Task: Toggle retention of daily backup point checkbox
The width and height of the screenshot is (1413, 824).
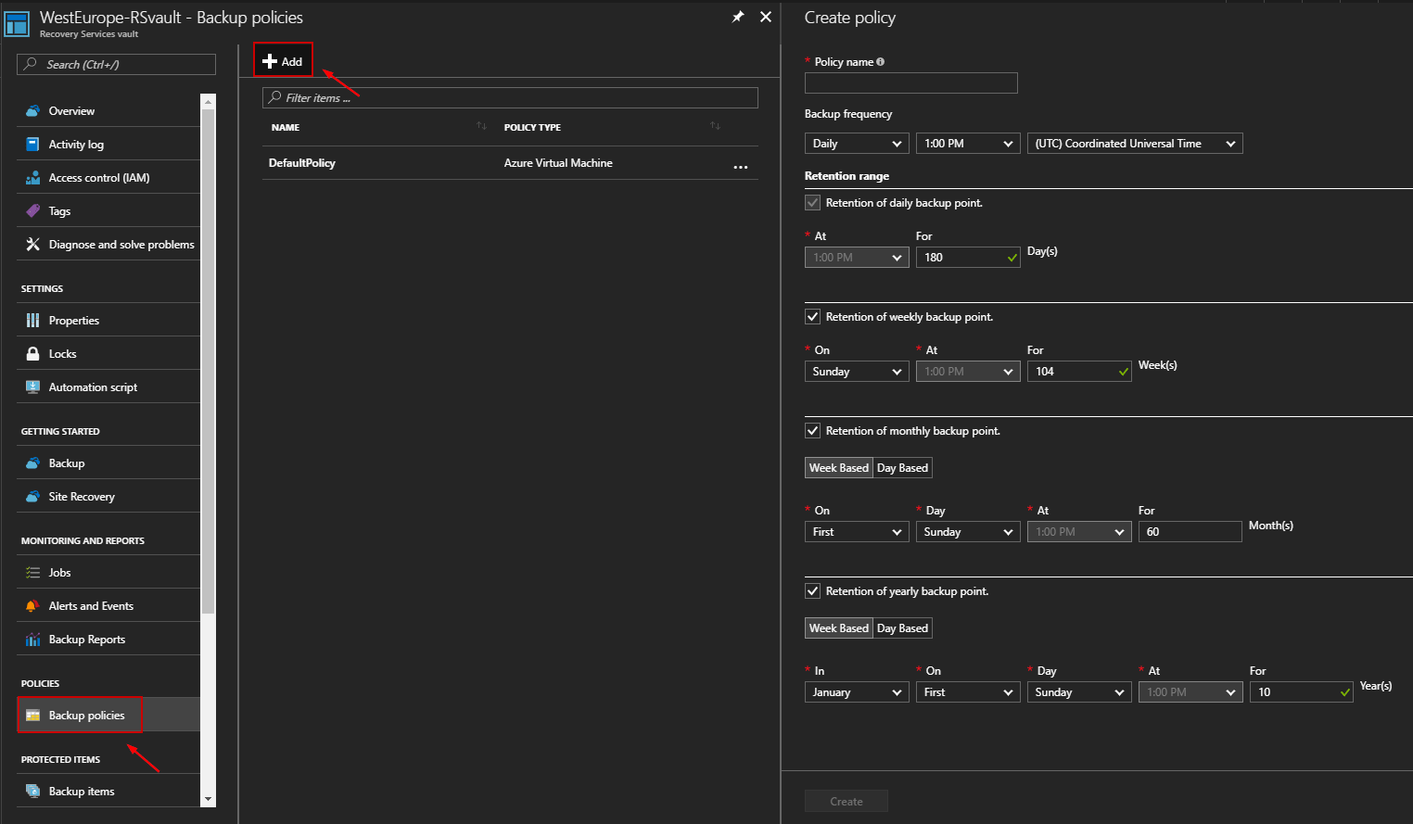Action: point(812,203)
